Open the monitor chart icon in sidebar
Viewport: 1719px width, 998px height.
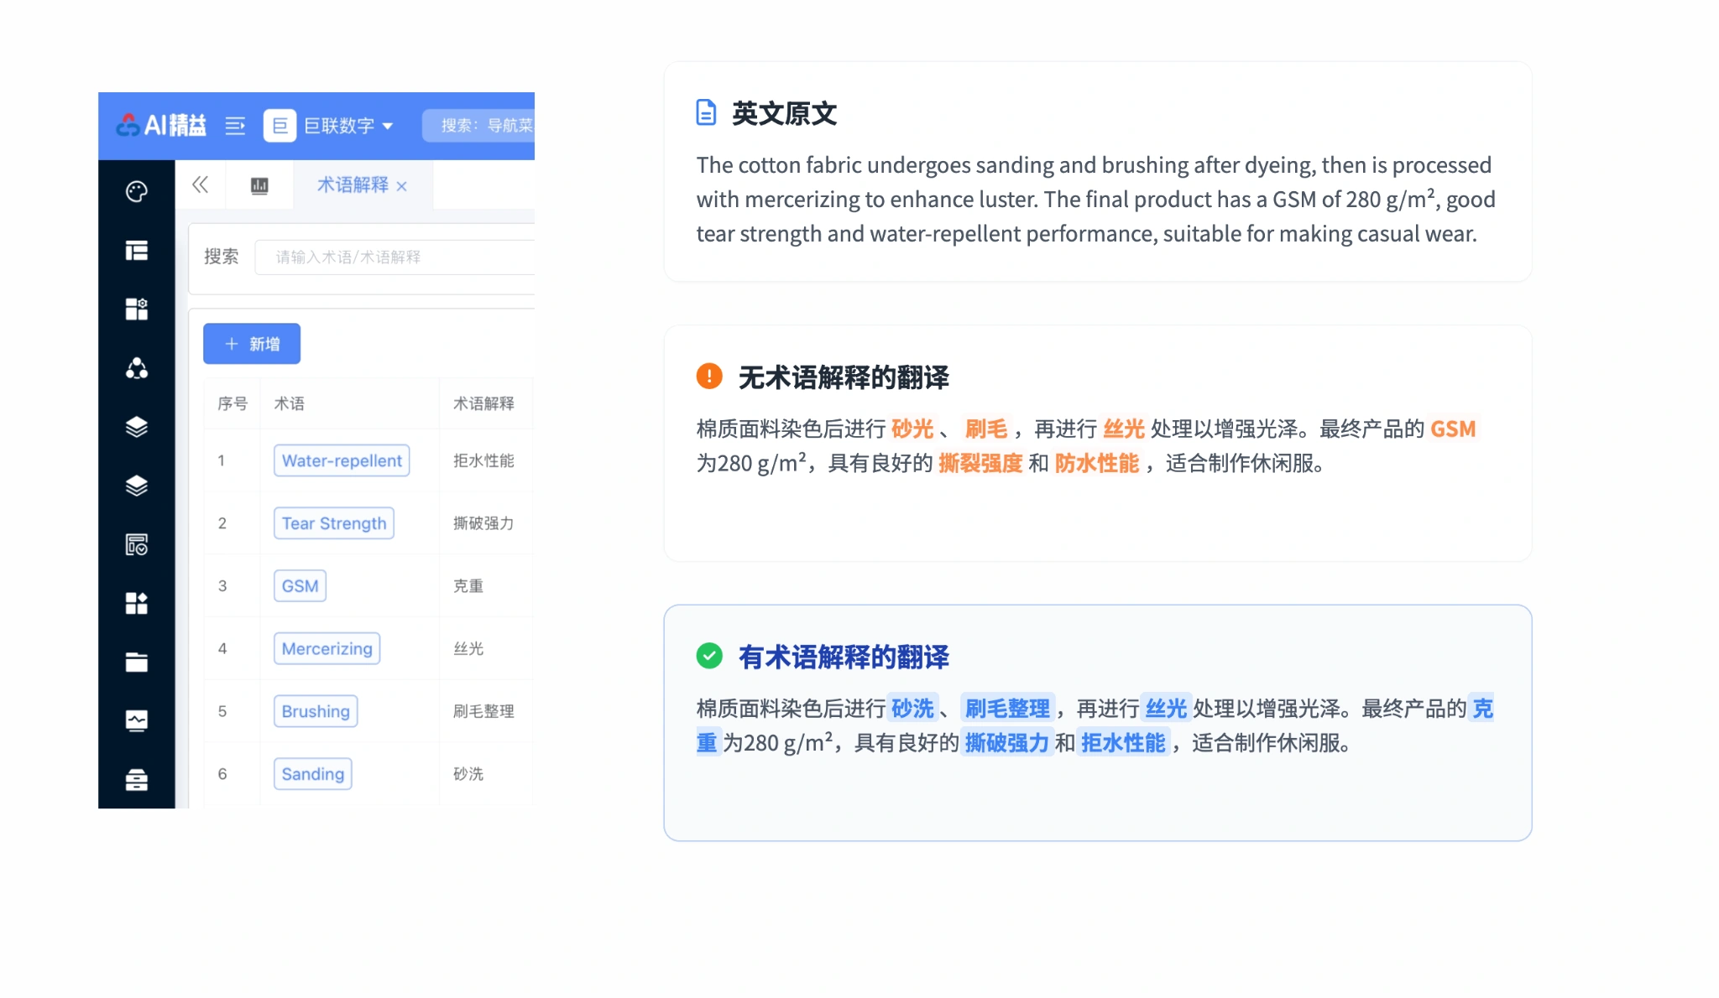[137, 720]
